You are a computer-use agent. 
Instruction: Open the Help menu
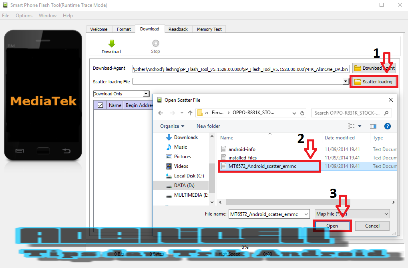(68, 16)
